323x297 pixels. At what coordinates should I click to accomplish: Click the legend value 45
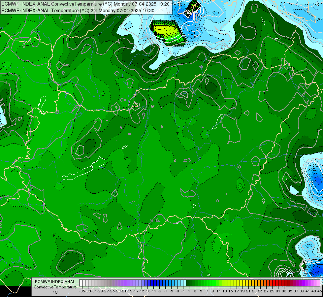coord(319,291)
